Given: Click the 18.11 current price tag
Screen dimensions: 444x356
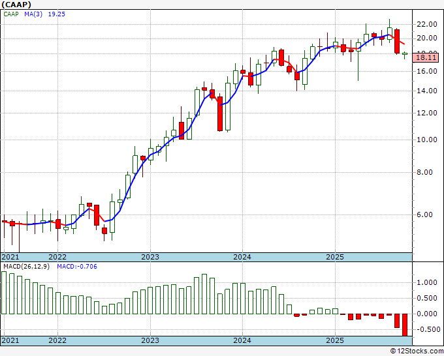Looking at the screenshot, I should tap(426, 57).
